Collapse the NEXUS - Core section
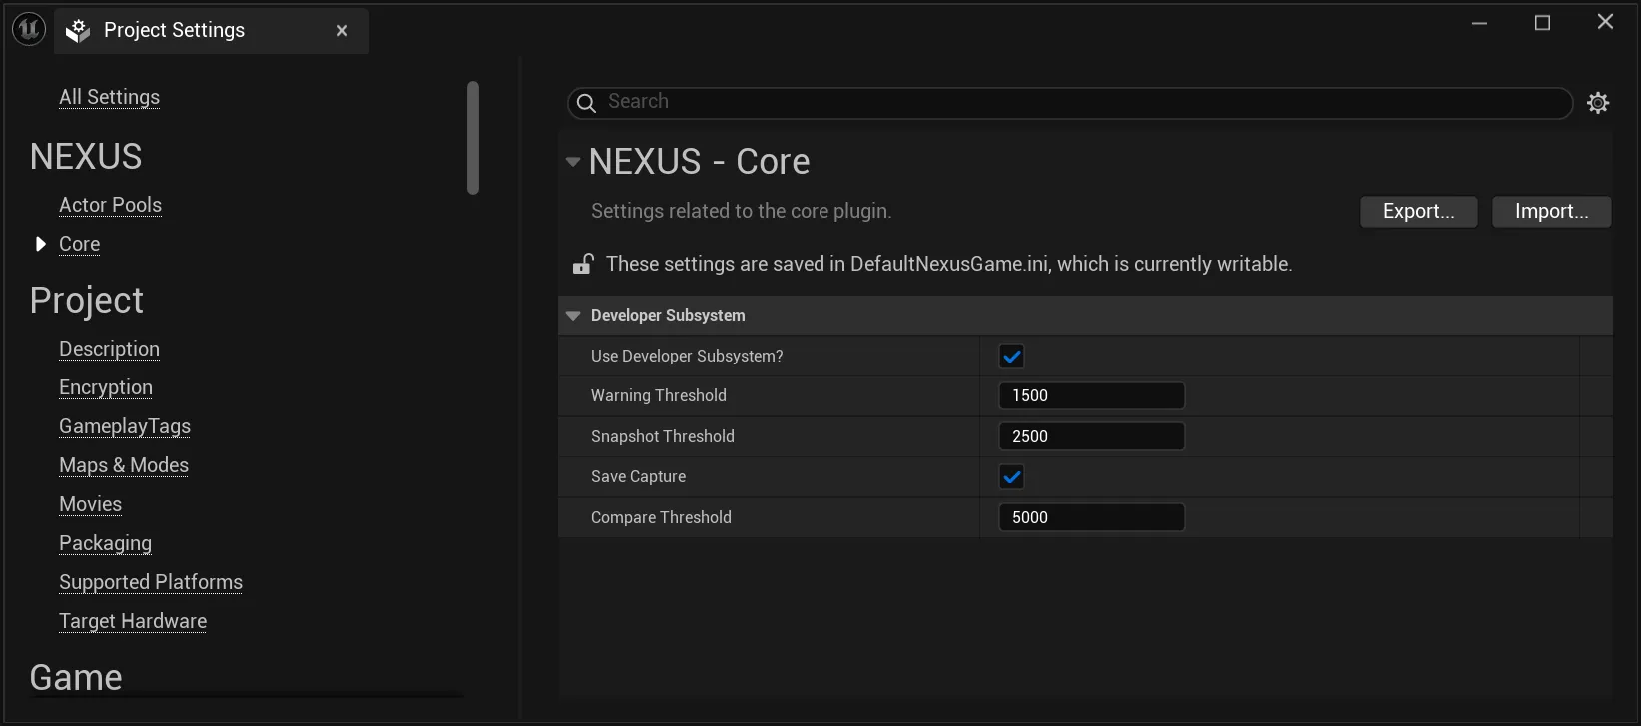1641x726 pixels. [x=573, y=162]
